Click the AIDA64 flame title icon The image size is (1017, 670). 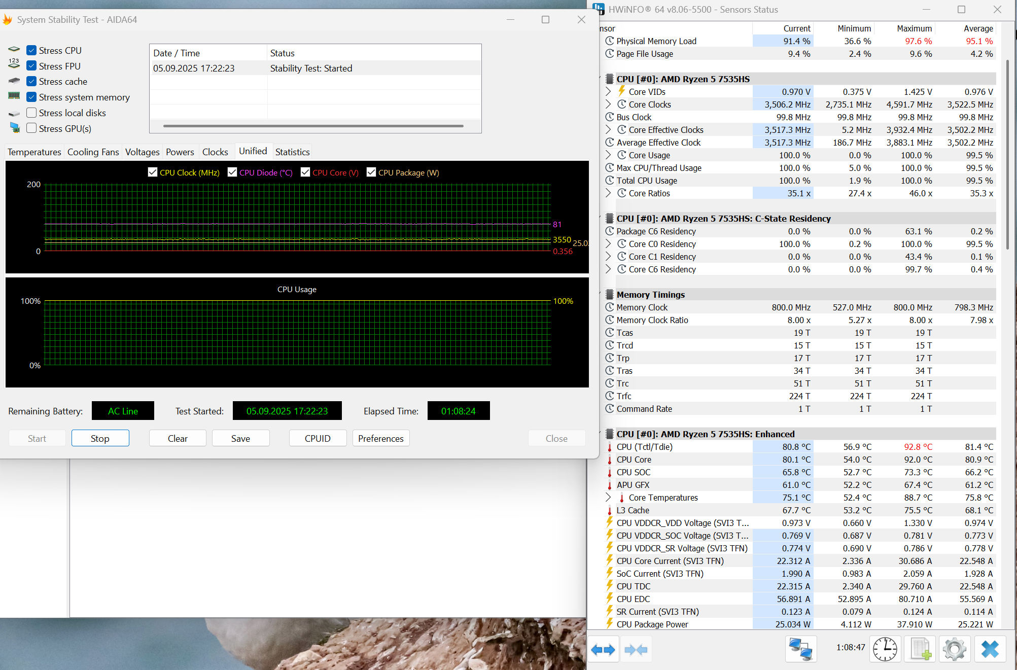(x=7, y=20)
